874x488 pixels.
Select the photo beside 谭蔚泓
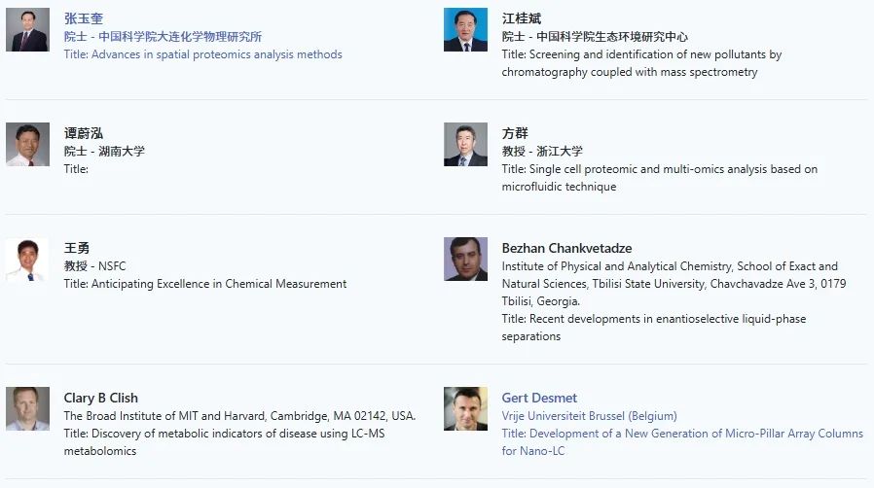click(x=27, y=145)
